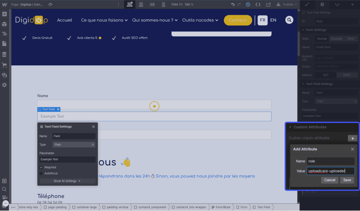Select Form Block in the breadcrumb bar

tap(221, 207)
